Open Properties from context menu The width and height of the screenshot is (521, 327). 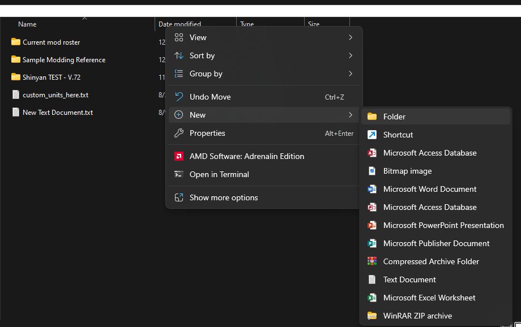[x=207, y=133]
